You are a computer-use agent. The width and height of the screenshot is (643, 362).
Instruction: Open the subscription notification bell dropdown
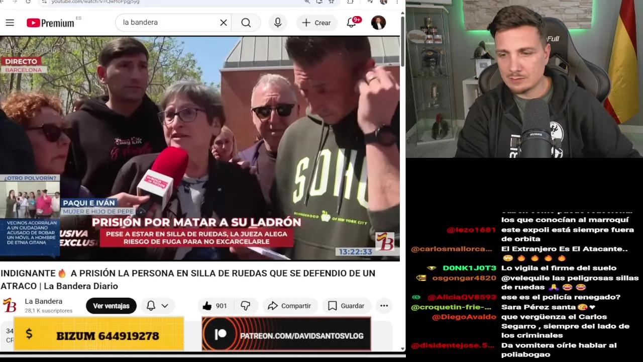coord(157,306)
